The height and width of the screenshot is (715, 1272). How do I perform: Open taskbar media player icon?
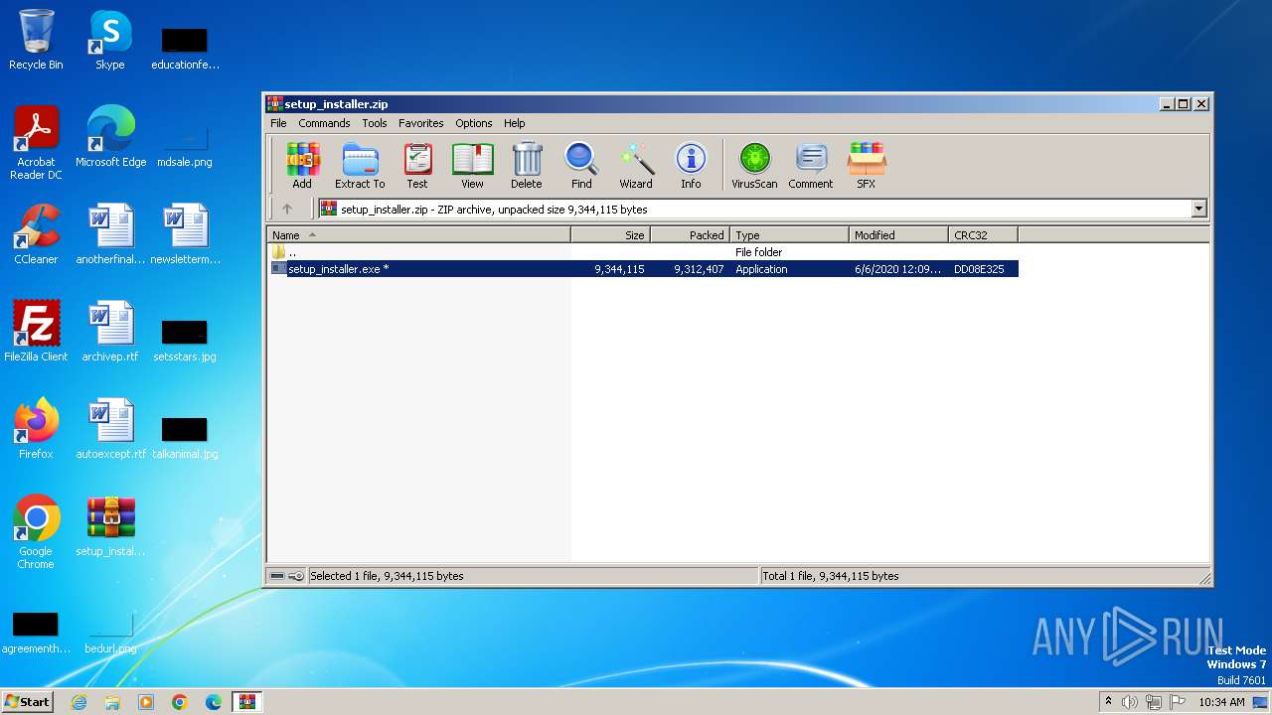(x=146, y=702)
